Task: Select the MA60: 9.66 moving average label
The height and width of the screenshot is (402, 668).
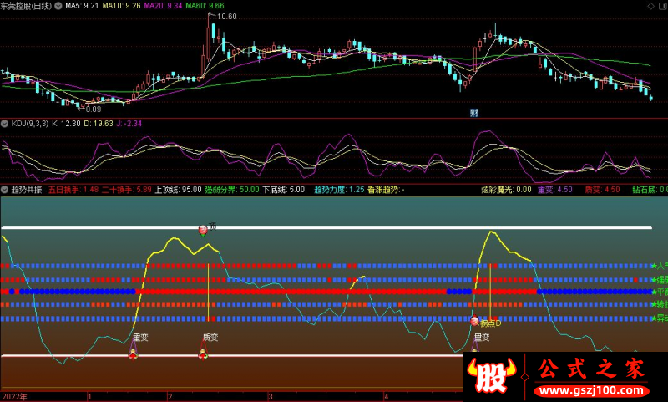Action: 203,5
